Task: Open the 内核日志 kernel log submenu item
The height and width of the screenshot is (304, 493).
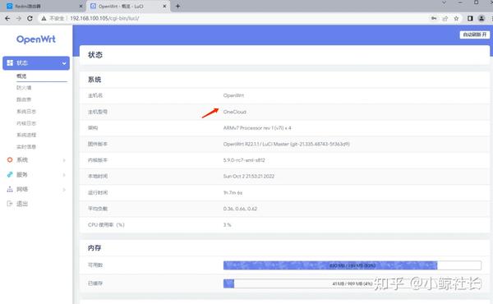Action: coord(26,123)
